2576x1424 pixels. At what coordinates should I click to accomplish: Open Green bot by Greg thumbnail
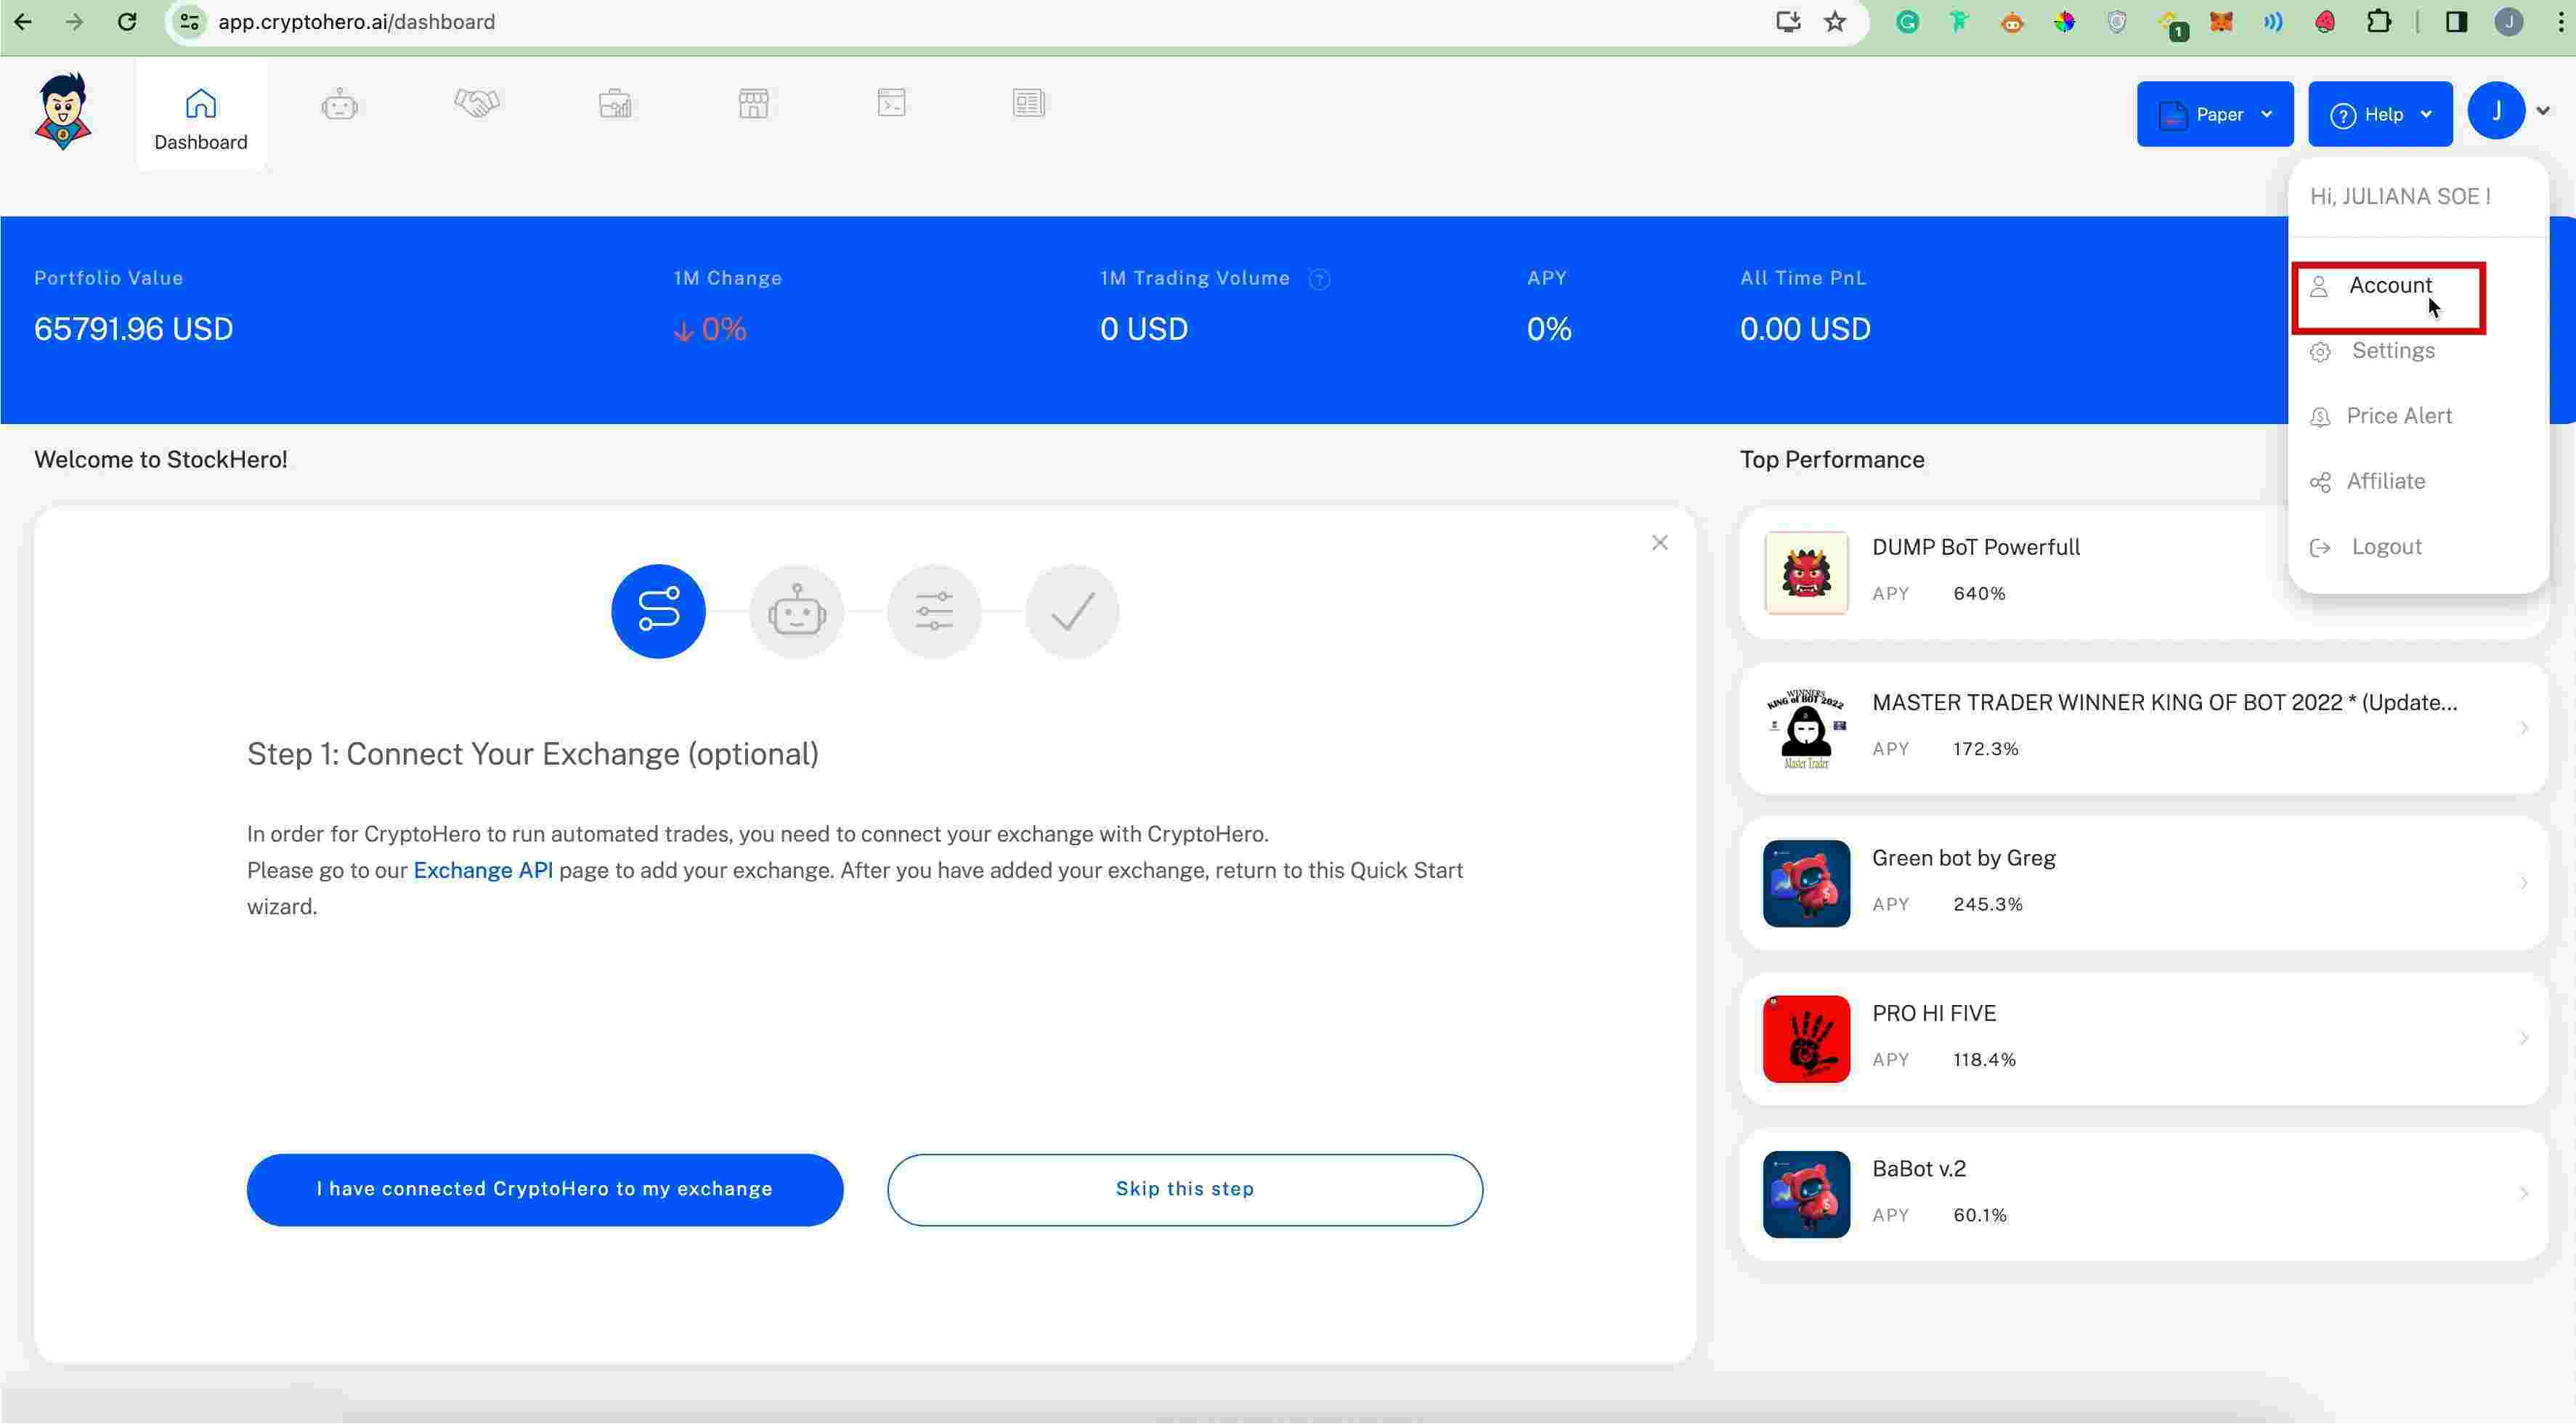click(1806, 884)
